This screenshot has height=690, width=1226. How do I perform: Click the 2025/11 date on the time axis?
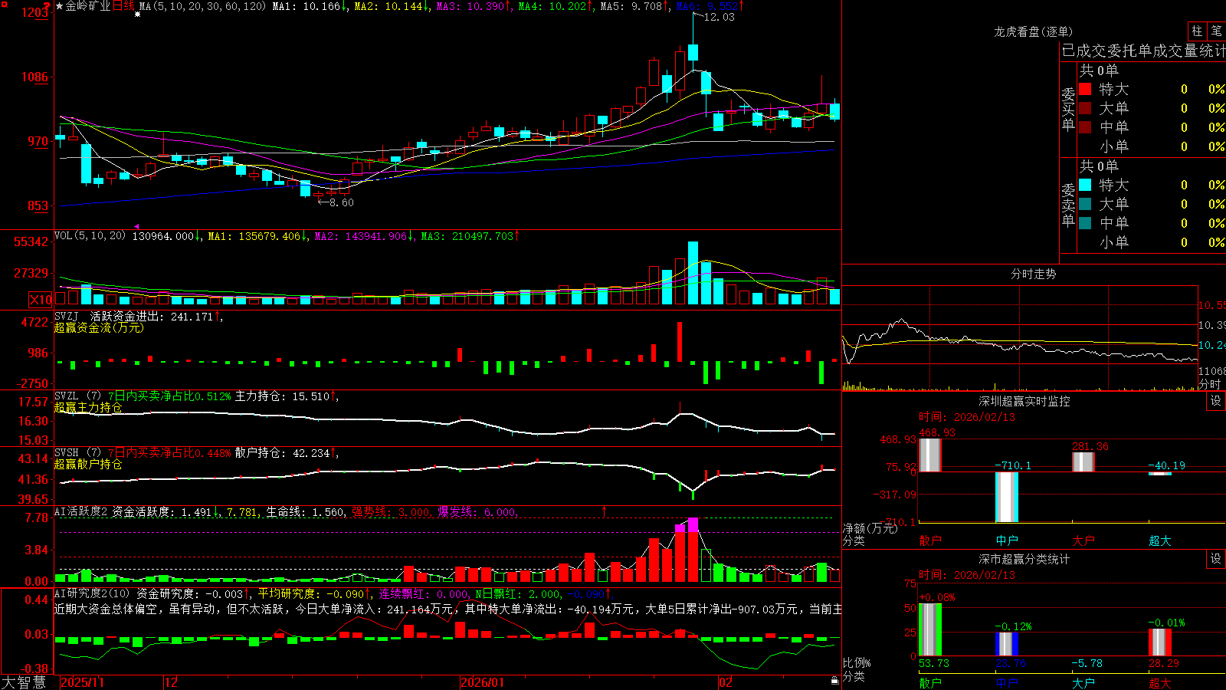coord(82,682)
